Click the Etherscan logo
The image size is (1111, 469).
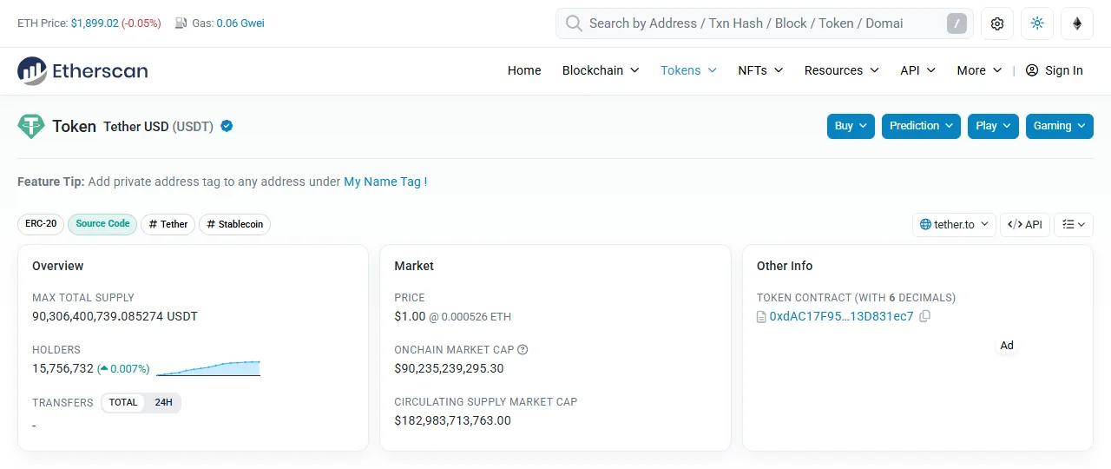pos(82,71)
